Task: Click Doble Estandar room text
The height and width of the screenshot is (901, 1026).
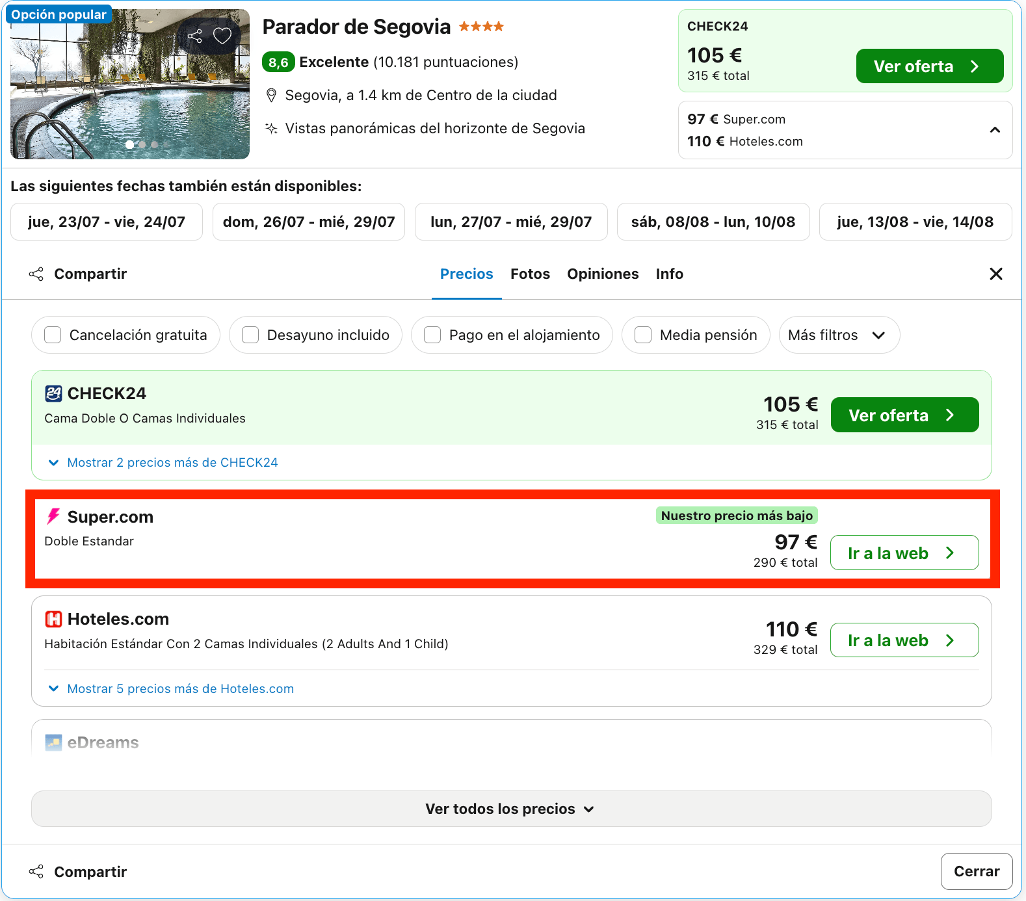Action: click(89, 541)
